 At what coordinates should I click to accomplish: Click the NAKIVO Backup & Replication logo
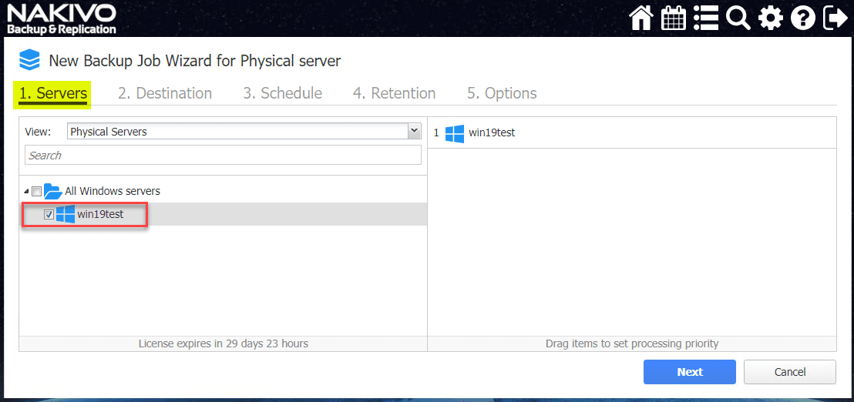click(61, 19)
